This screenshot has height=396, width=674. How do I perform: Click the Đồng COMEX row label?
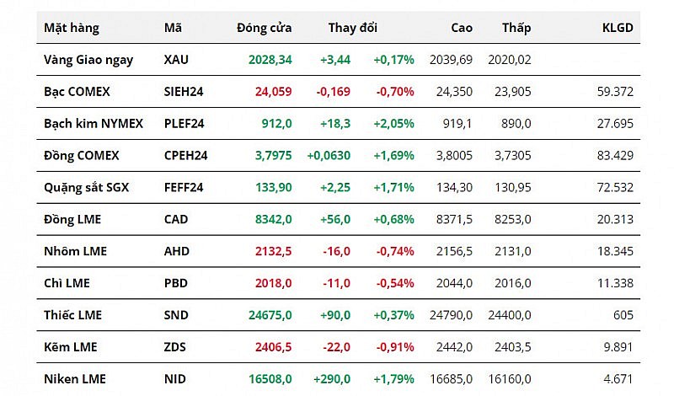pos(82,156)
